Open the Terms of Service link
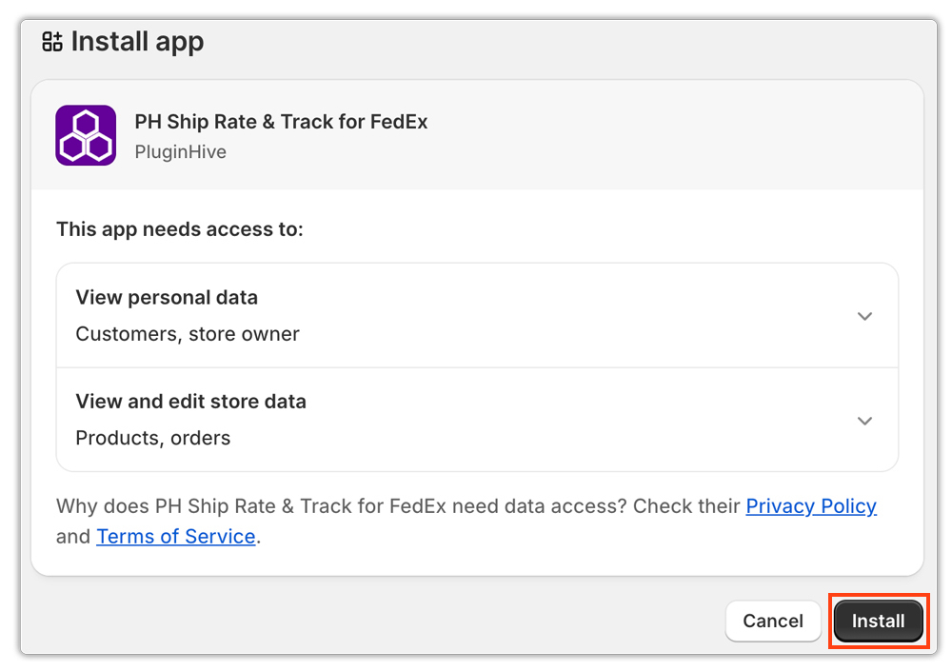This screenshot has width=952, height=671. [175, 536]
